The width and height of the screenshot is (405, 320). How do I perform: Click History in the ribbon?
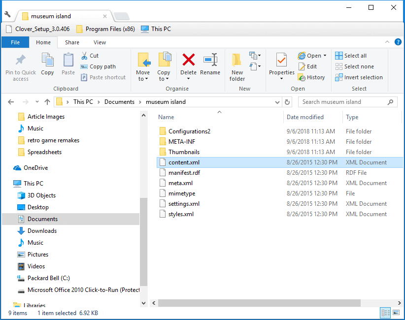pos(311,77)
